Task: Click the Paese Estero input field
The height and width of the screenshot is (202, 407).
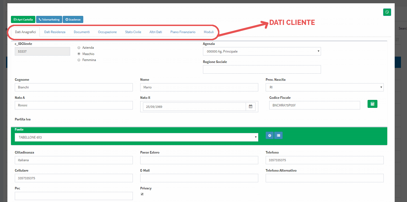Action: pyautogui.click(x=199, y=160)
